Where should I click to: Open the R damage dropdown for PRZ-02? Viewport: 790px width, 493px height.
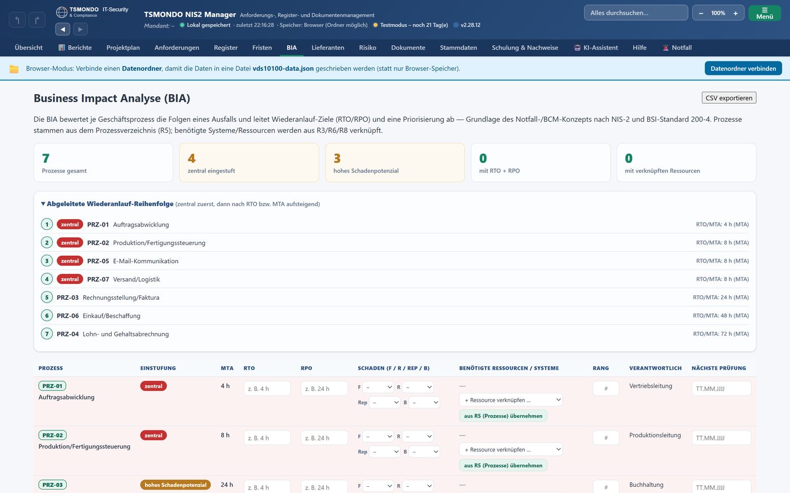coord(418,436)
